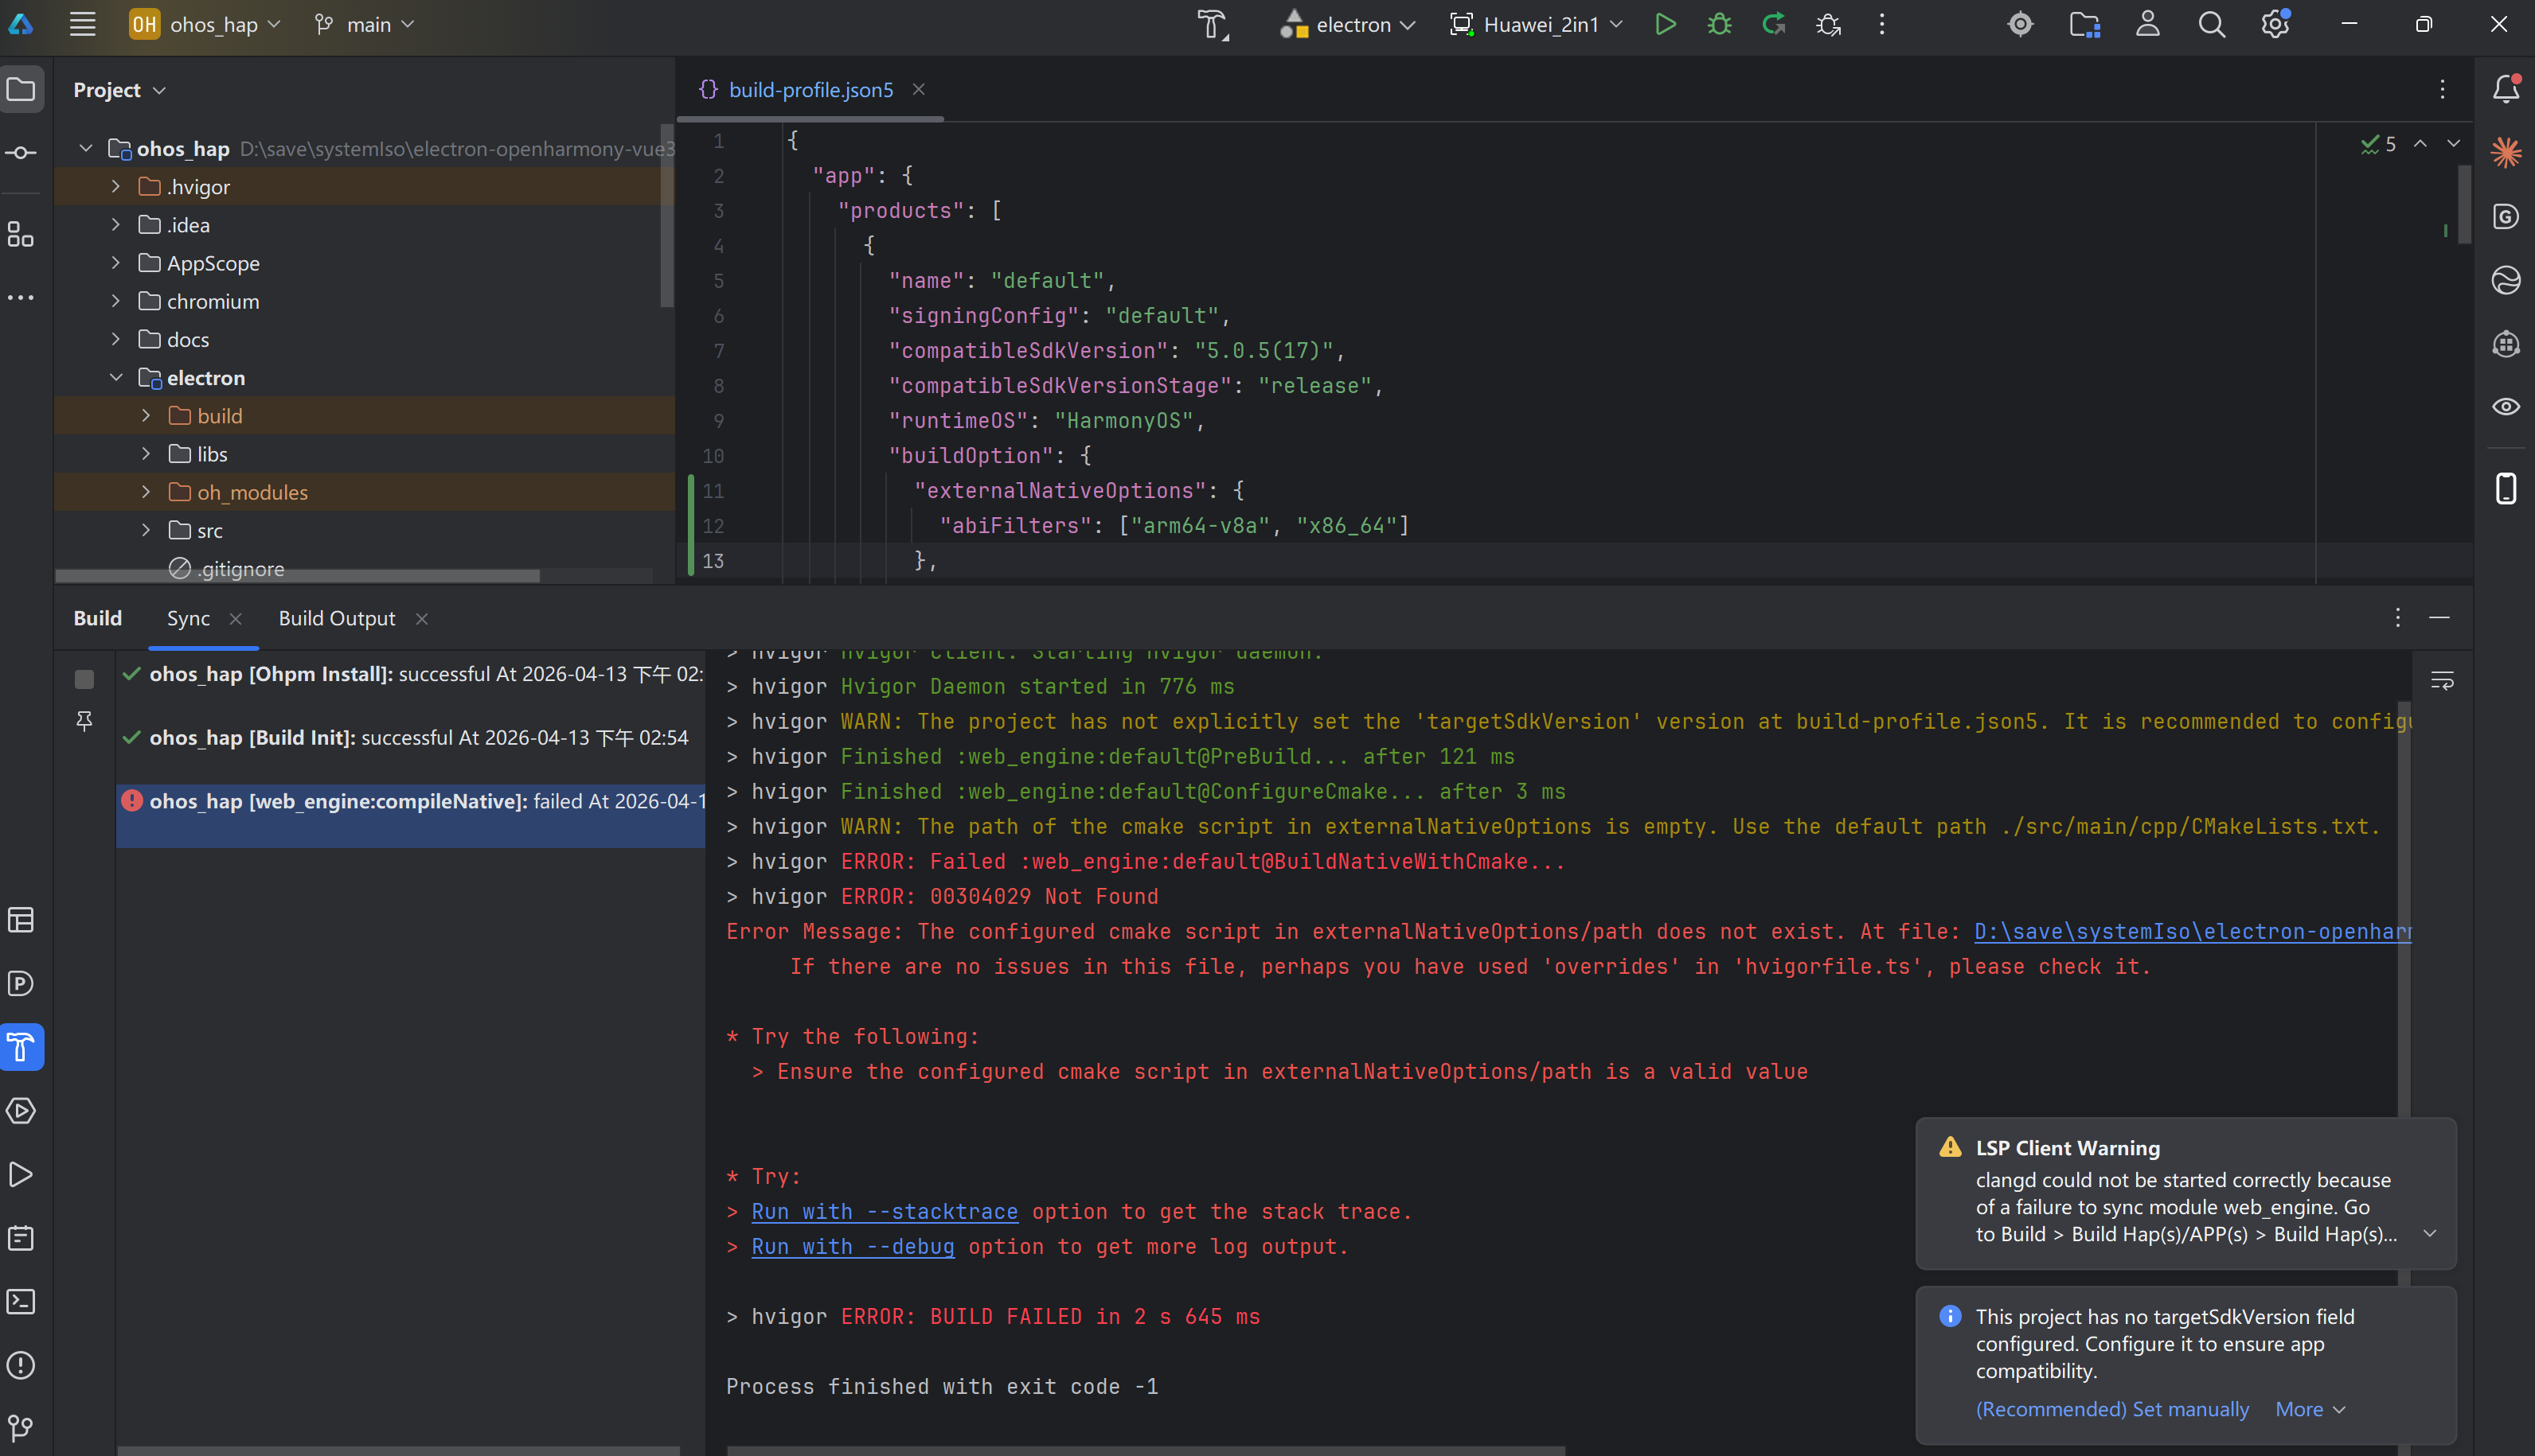
Task: Open the Notifications bell icon
Action: [x=2505, y=89]
